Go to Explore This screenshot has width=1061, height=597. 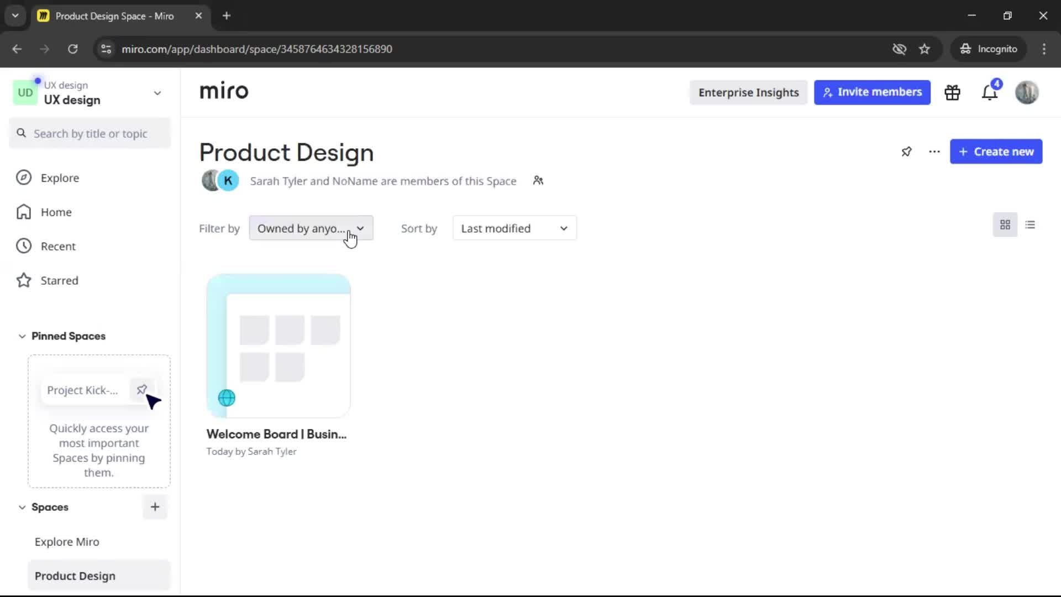point(60,178)
